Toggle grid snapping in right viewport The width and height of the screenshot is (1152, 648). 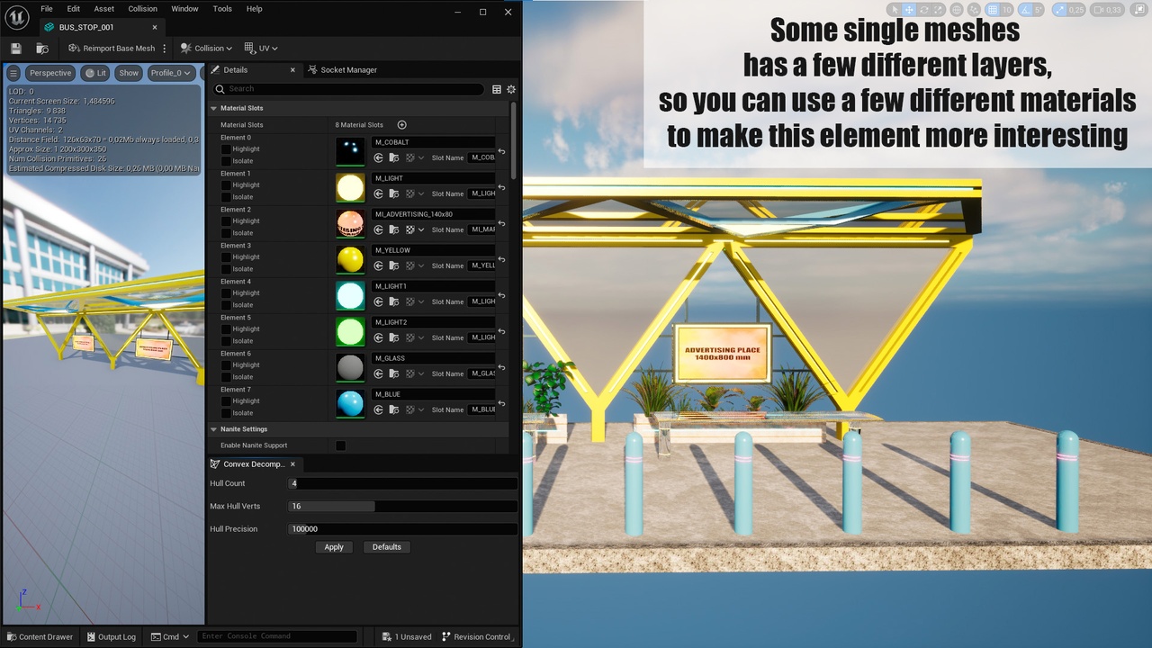[993, 10]
